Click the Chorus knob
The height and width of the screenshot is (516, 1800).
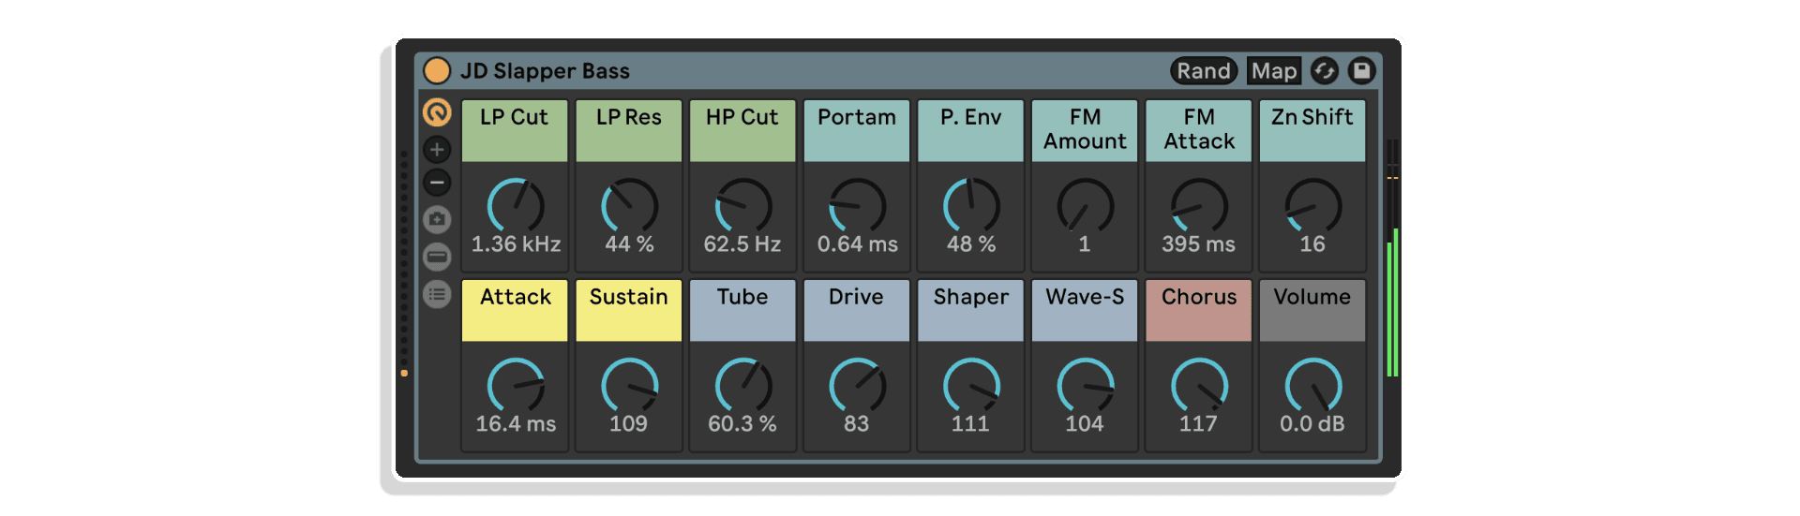point(1199,386)
